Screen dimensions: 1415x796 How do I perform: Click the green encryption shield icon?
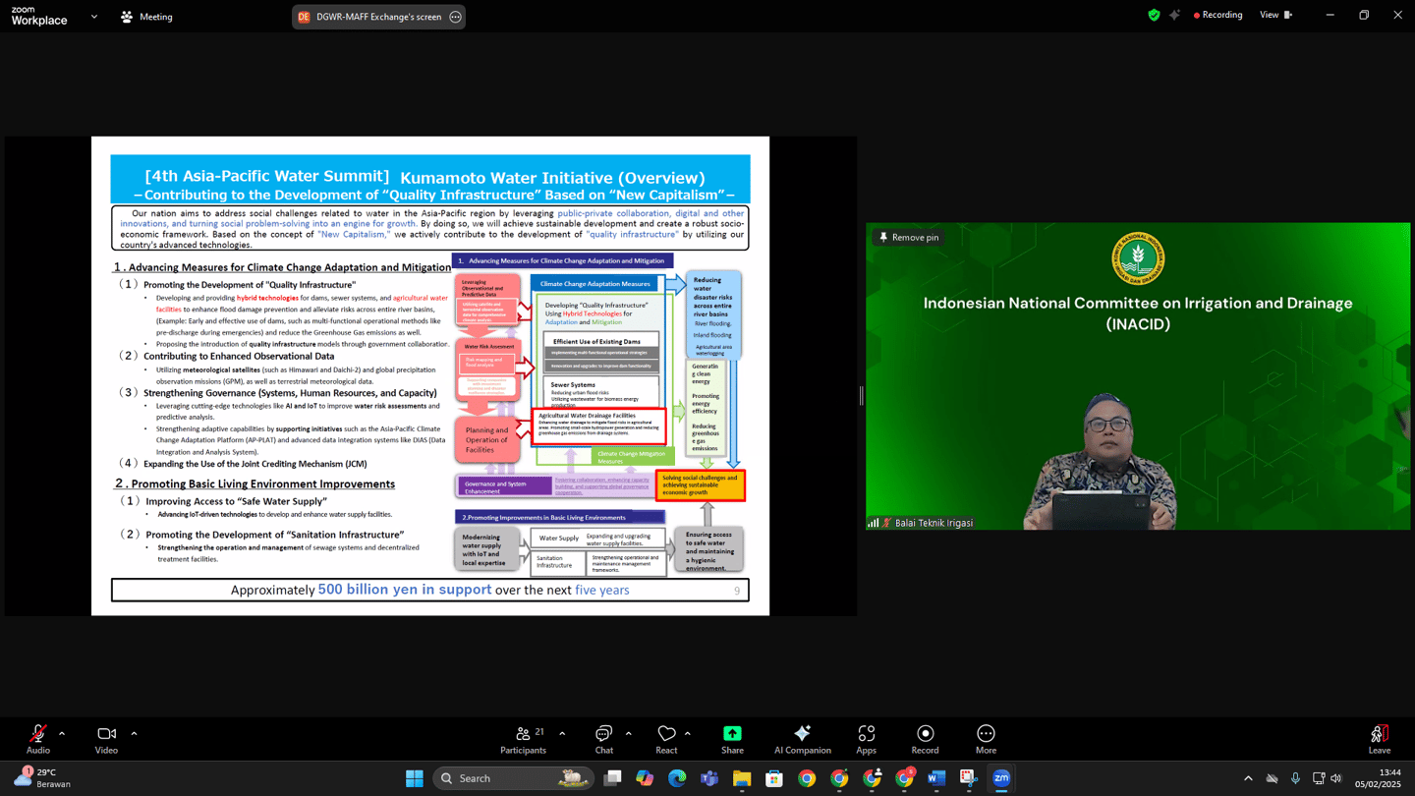point(1154,16)
